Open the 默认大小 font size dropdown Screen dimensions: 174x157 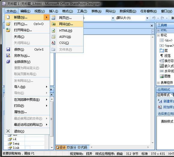coord(147,18)
